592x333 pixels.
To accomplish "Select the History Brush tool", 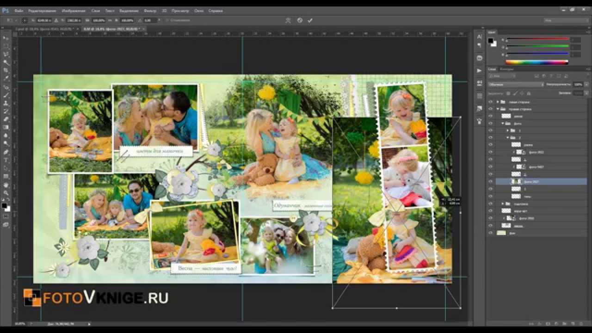I will pyautogui.click(x=6, y=111).
